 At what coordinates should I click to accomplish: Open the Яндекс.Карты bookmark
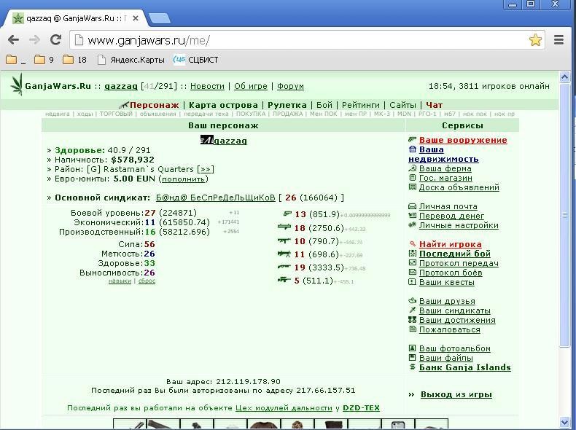coord(131,60)
